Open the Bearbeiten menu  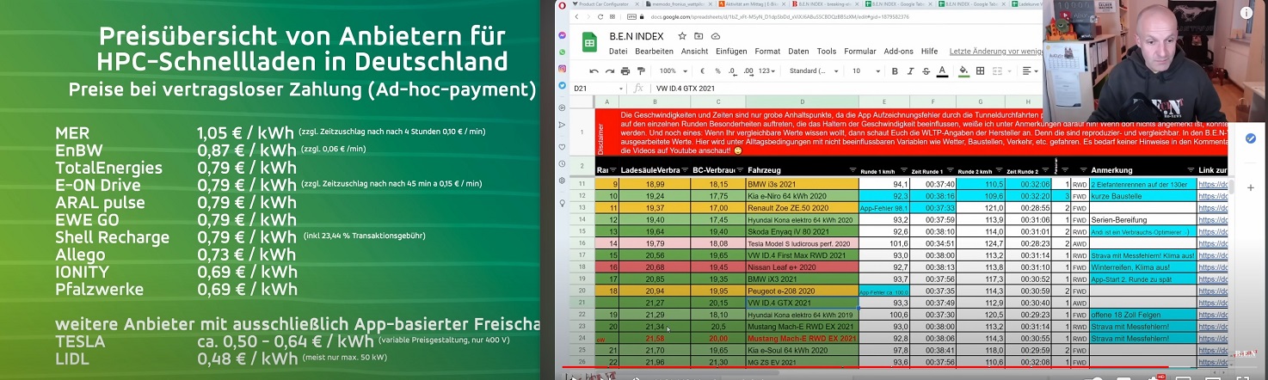(654, 52)
